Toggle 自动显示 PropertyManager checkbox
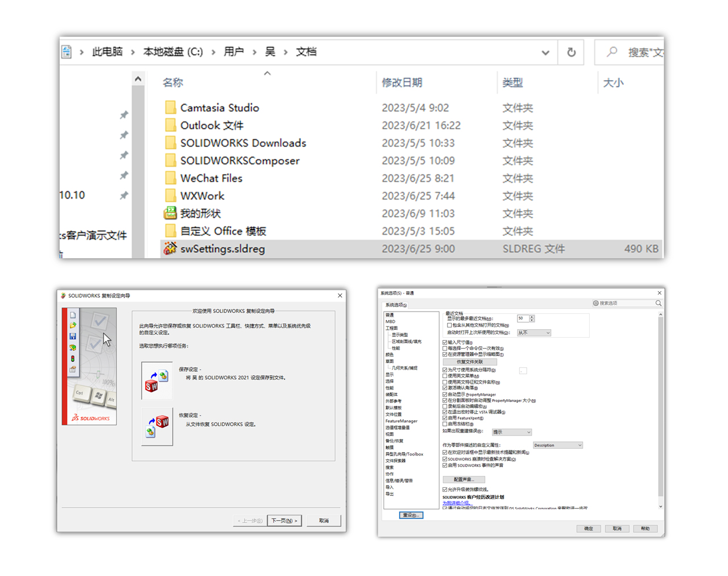 click(x=445, y=394)
